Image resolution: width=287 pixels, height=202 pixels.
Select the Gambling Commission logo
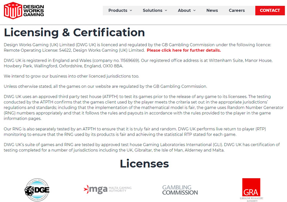[180, 190]
